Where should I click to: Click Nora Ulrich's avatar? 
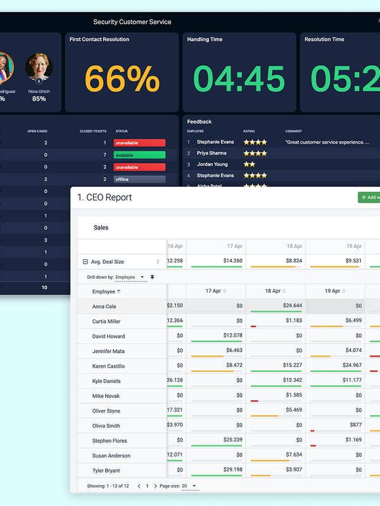[x=39, y=68]
